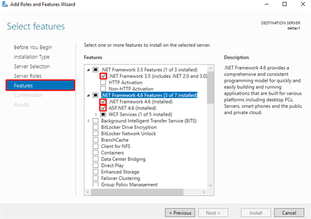The width and height of the screenshot is (311, 219).
Task: Open the Server Roles step
Action: tap(28, 76)
